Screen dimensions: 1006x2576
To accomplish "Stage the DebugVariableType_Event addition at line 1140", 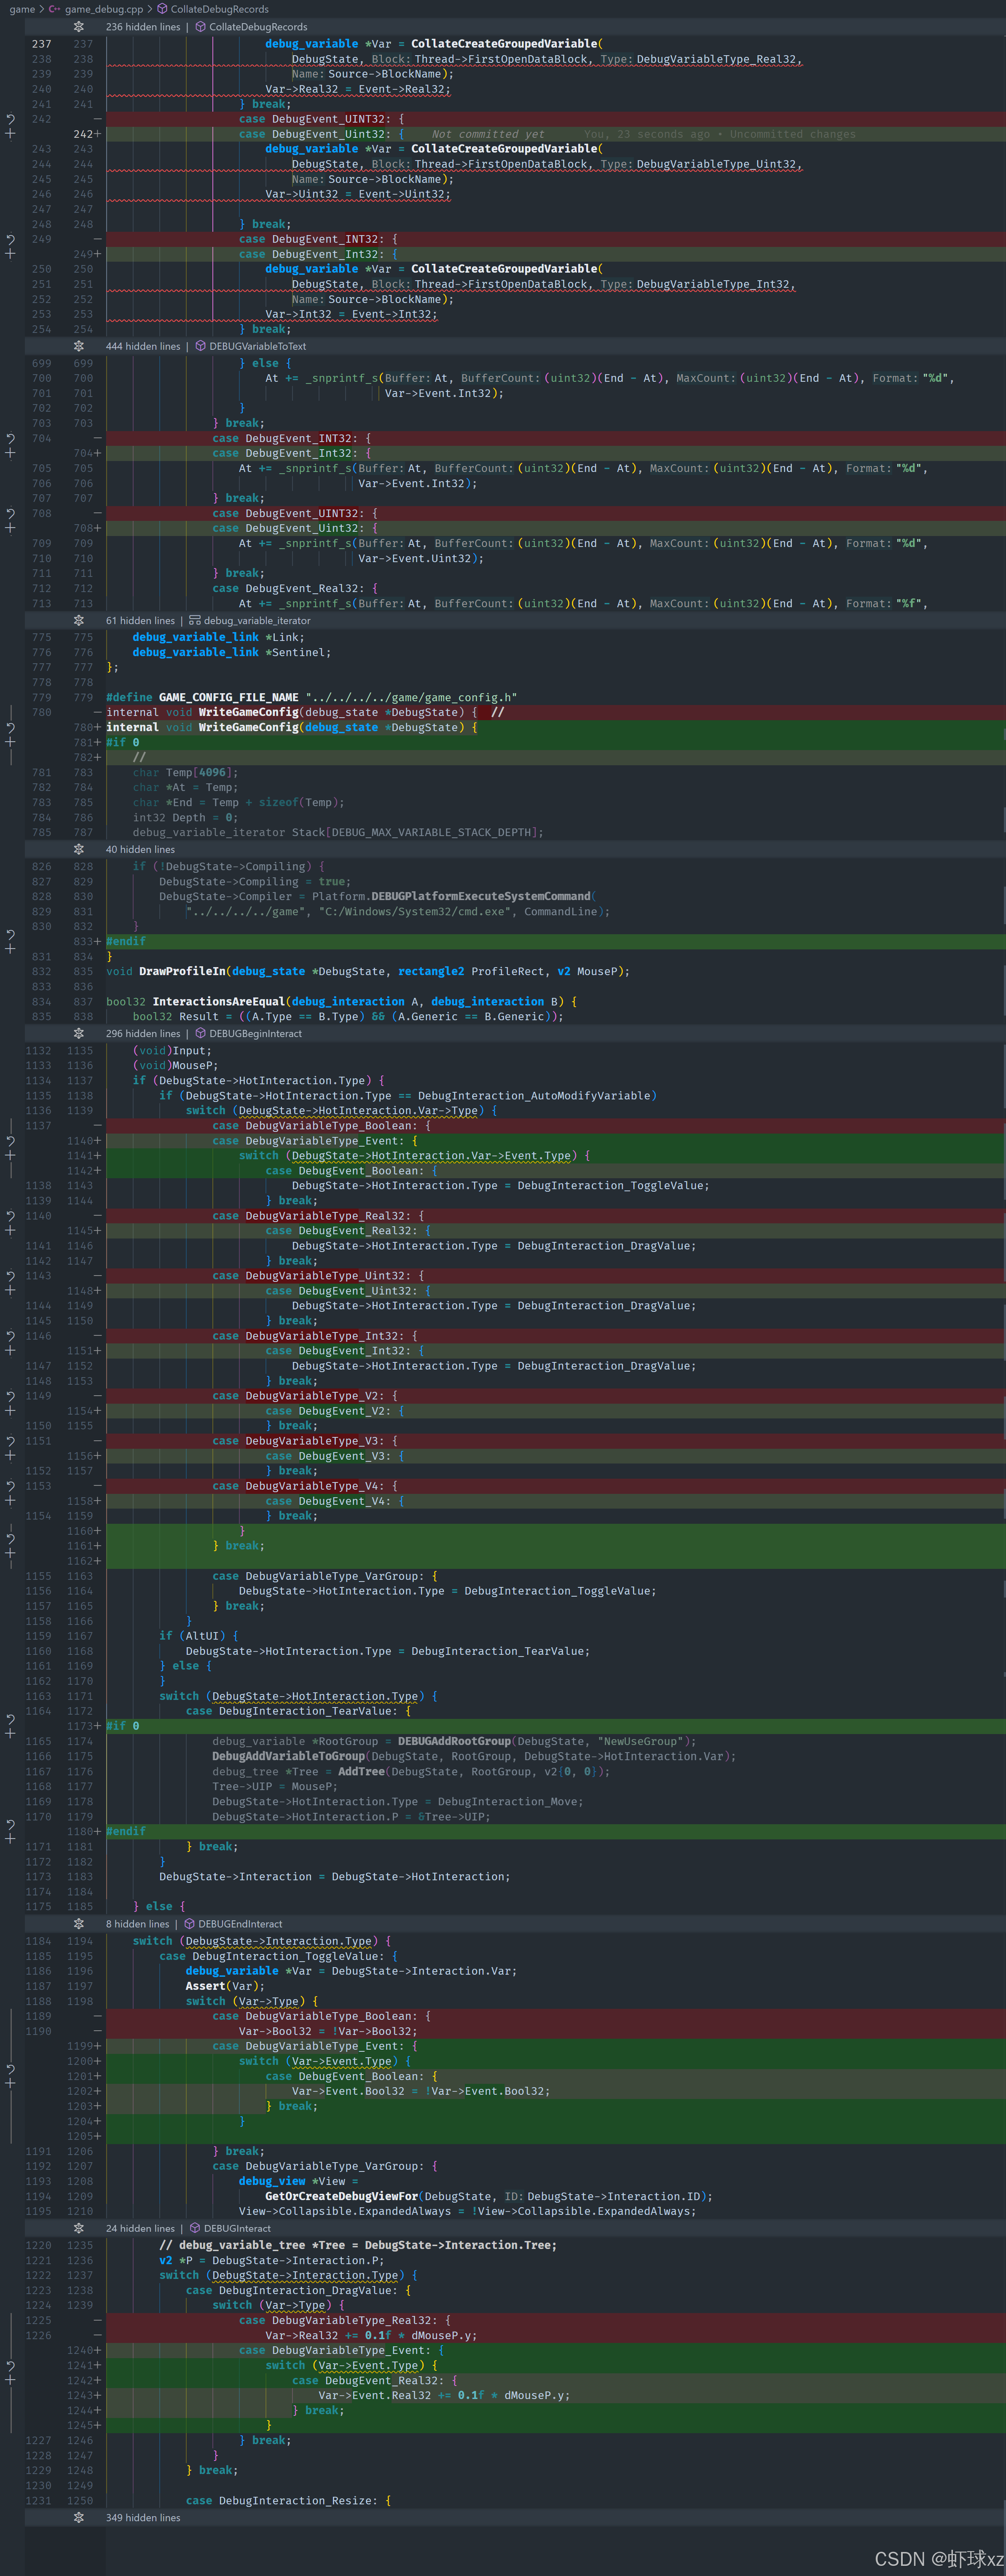I will (x=10, y=1155).
